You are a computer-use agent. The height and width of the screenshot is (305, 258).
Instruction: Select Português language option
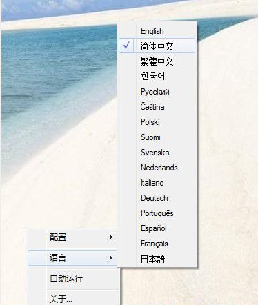point(157,213)
